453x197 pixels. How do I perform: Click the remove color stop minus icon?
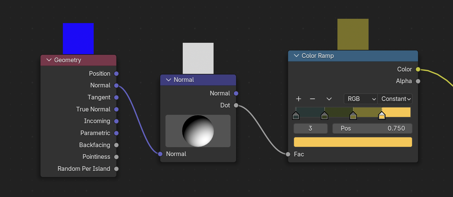(x=312, y=99)
